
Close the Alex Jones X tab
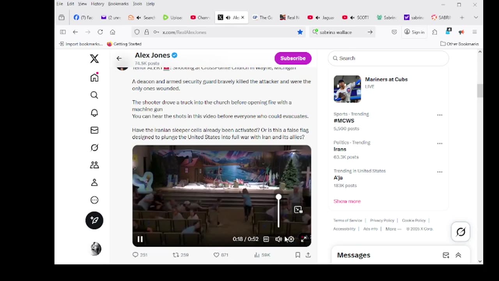[242, 18]
